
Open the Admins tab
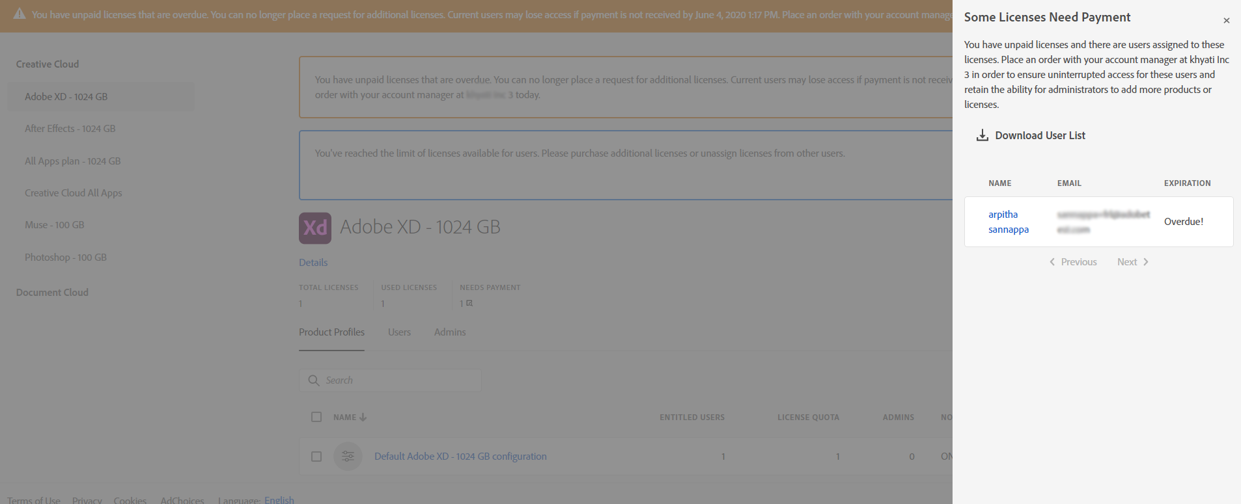(450, 332)
